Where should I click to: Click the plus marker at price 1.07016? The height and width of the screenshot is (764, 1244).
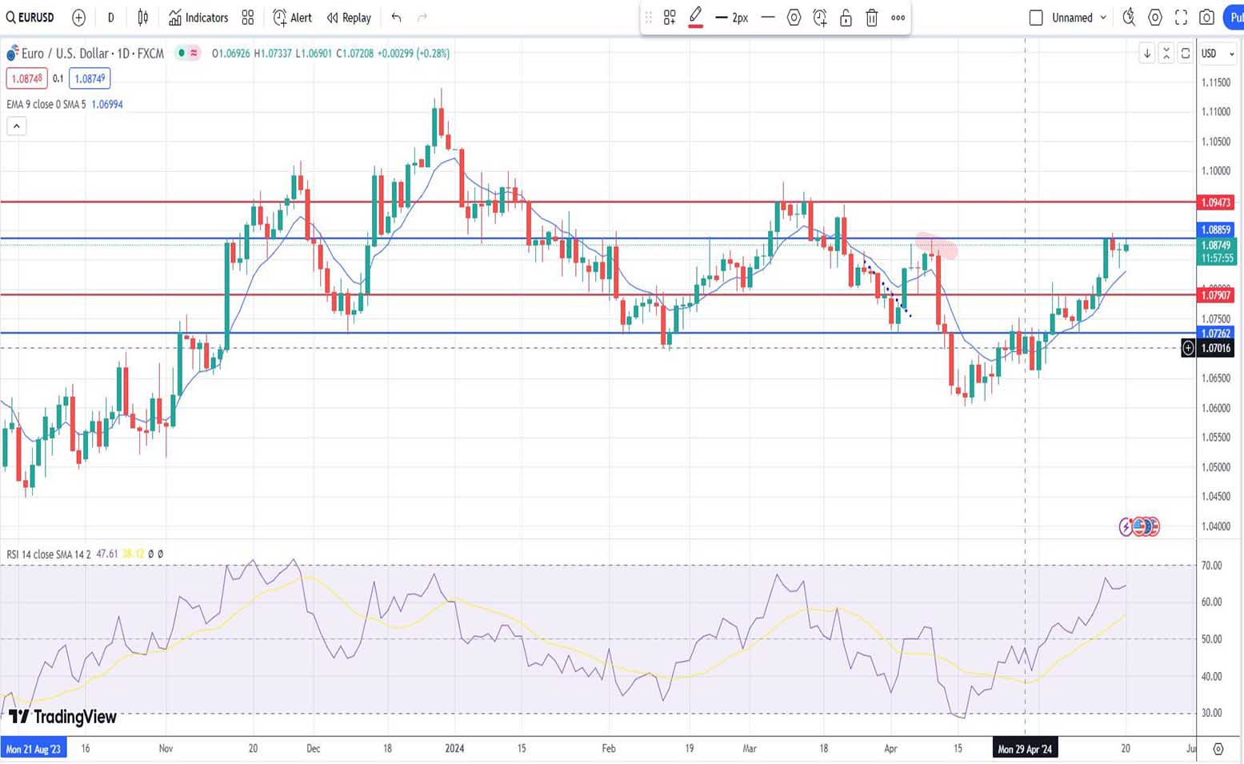[x=1188, y=348]
